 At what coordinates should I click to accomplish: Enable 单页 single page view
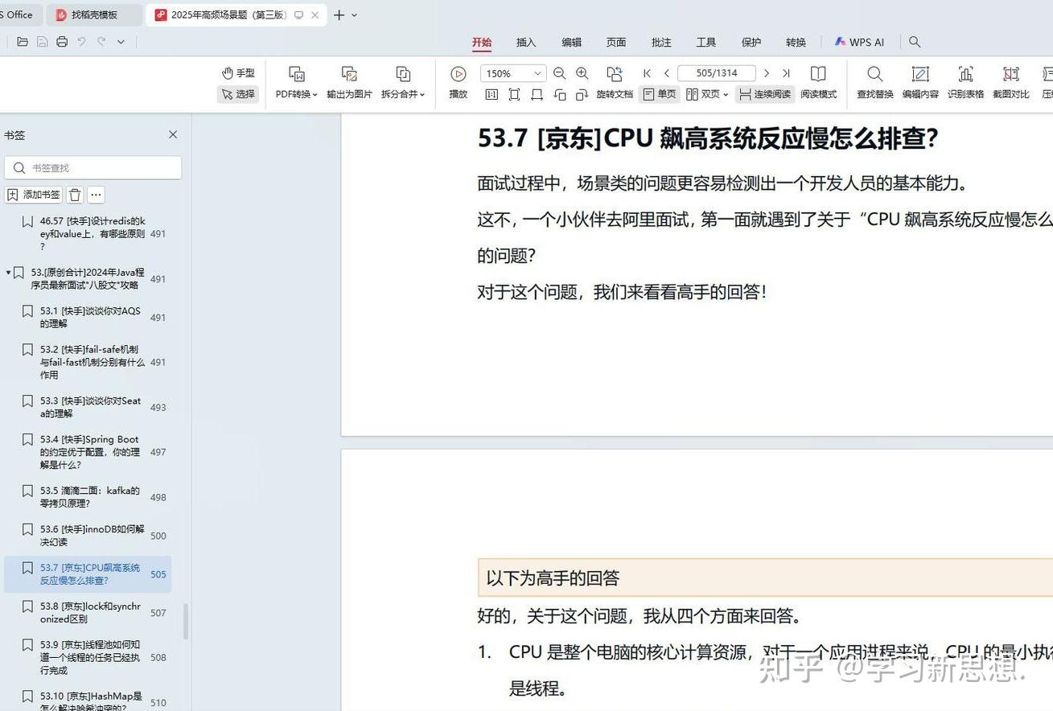(x=660, y=94)
